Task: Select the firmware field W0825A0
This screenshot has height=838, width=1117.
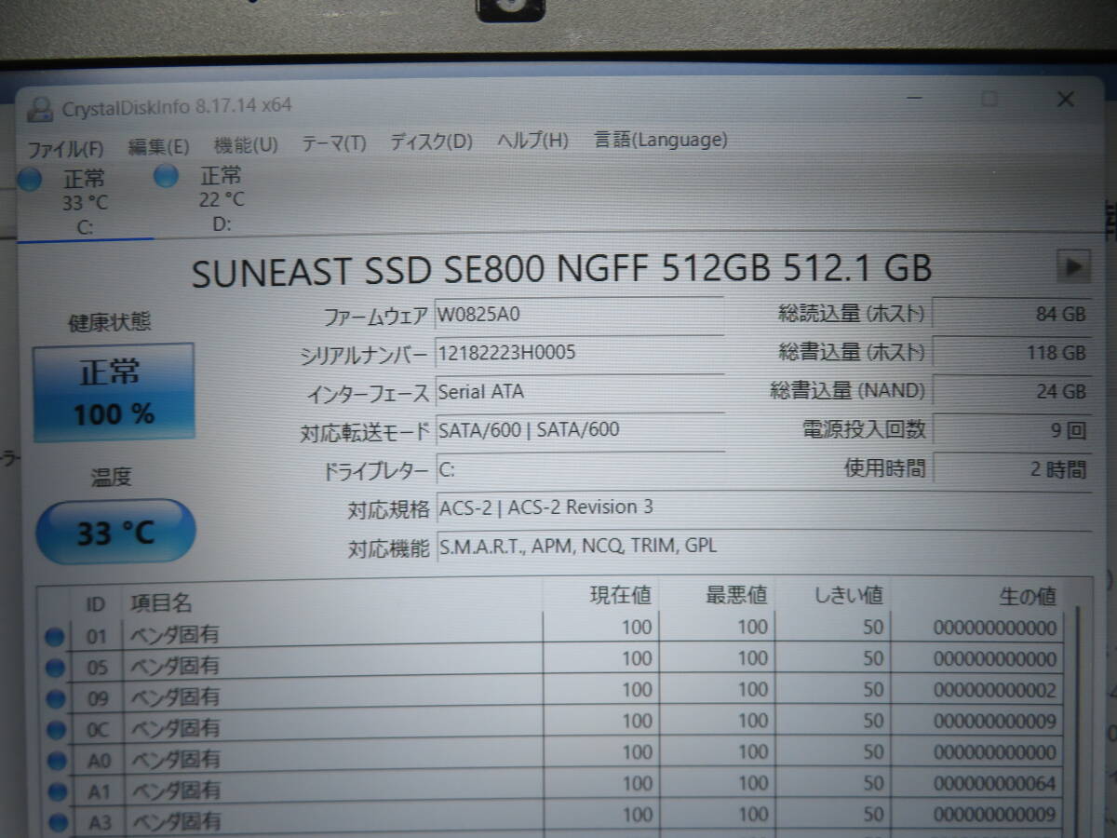Action: 579,314
